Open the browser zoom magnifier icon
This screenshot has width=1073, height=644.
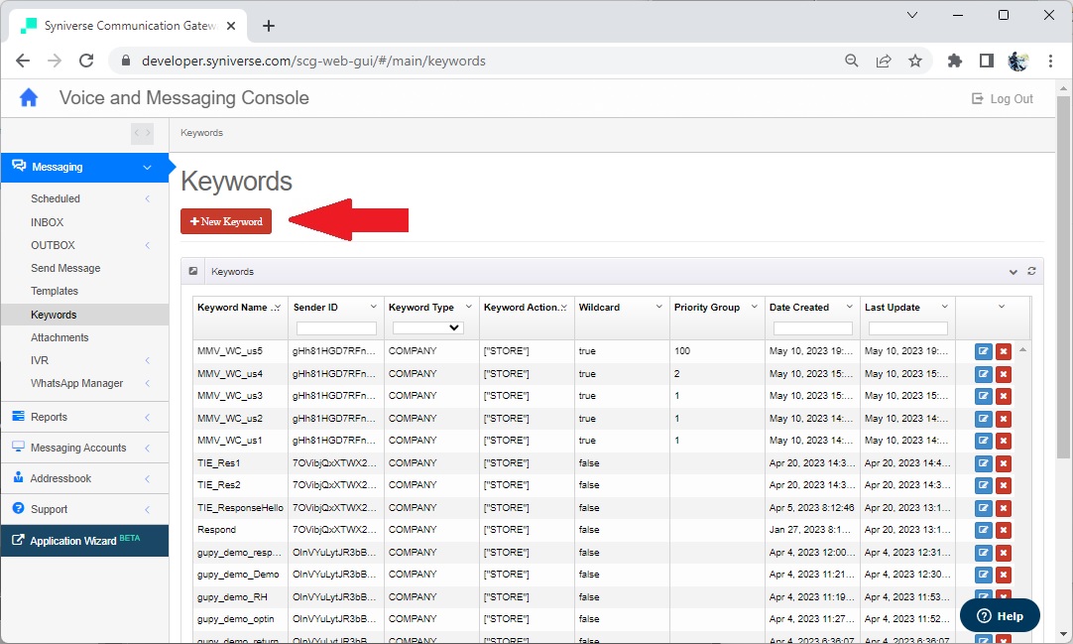[x=851, y=61]
